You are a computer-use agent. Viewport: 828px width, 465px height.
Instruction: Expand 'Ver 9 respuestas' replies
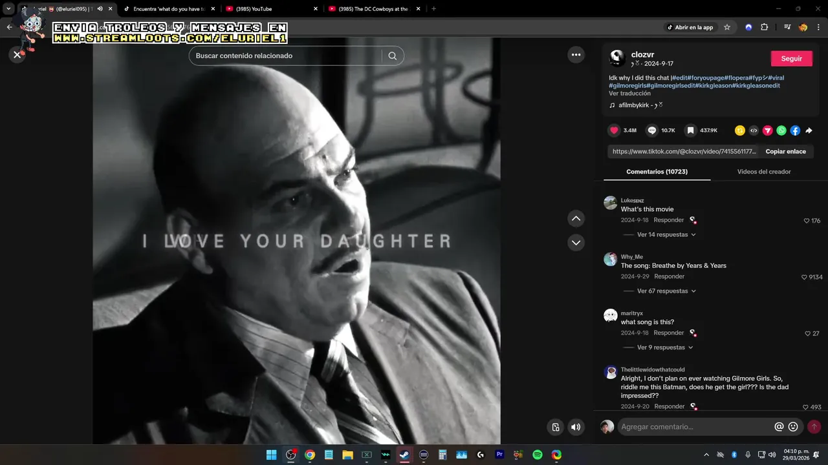(x=664, y=347)
